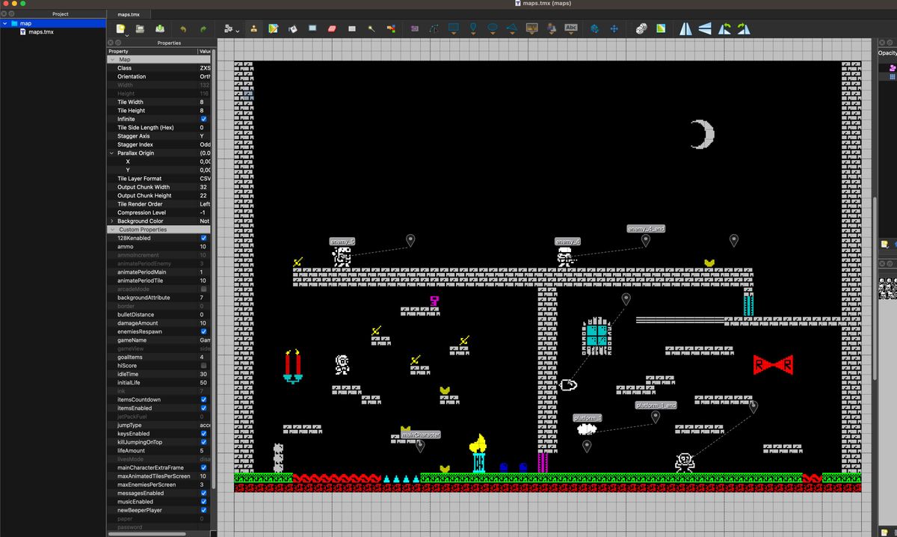Click the Insert Text tool
Viewport: 897px width, 537px height.
pos(571,28)
